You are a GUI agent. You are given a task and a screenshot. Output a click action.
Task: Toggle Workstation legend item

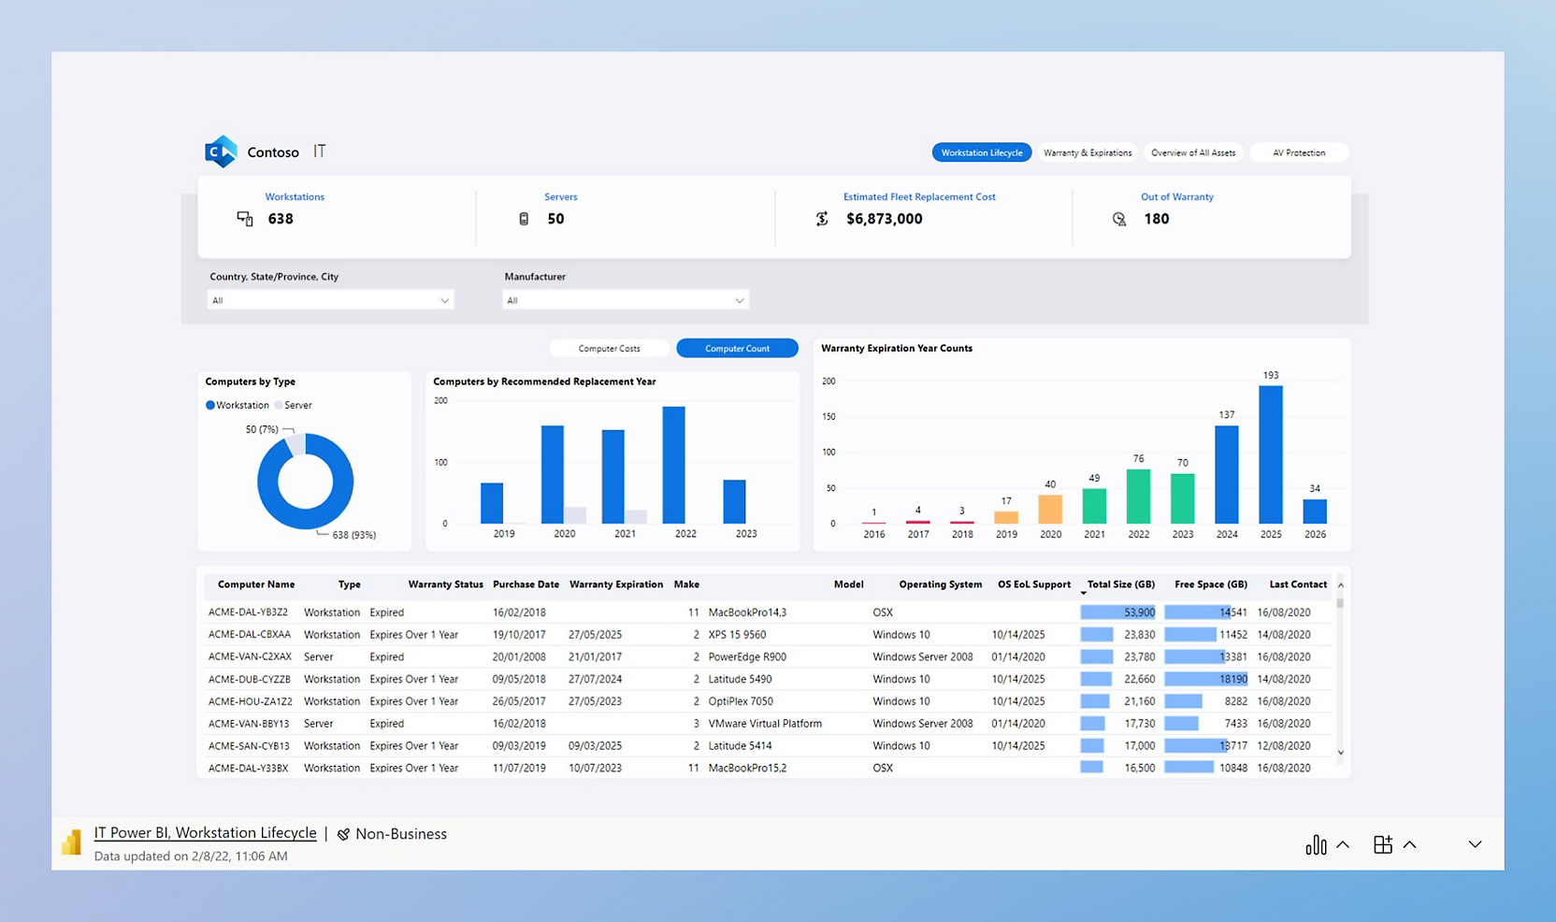[238, 405]
